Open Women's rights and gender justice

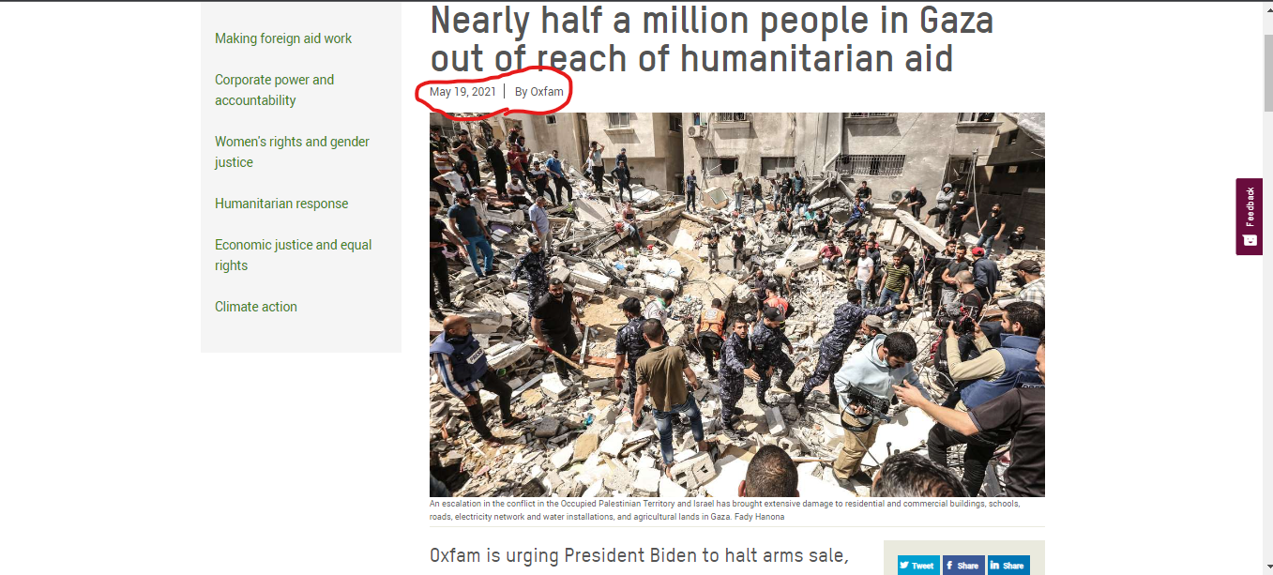[x=292, y=152]
